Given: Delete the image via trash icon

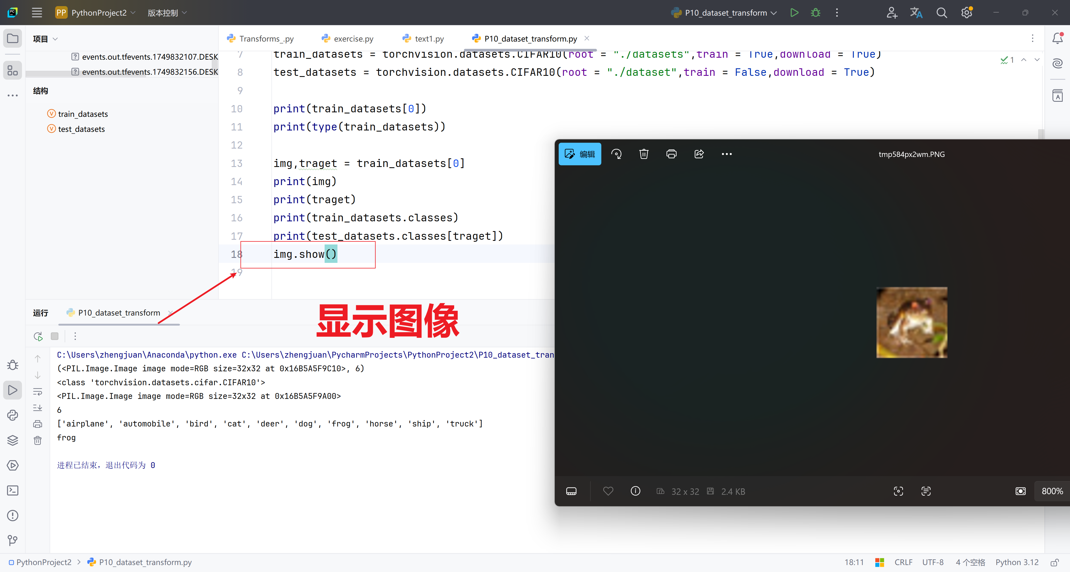Looking at the screenshot, I should point(644,154).
